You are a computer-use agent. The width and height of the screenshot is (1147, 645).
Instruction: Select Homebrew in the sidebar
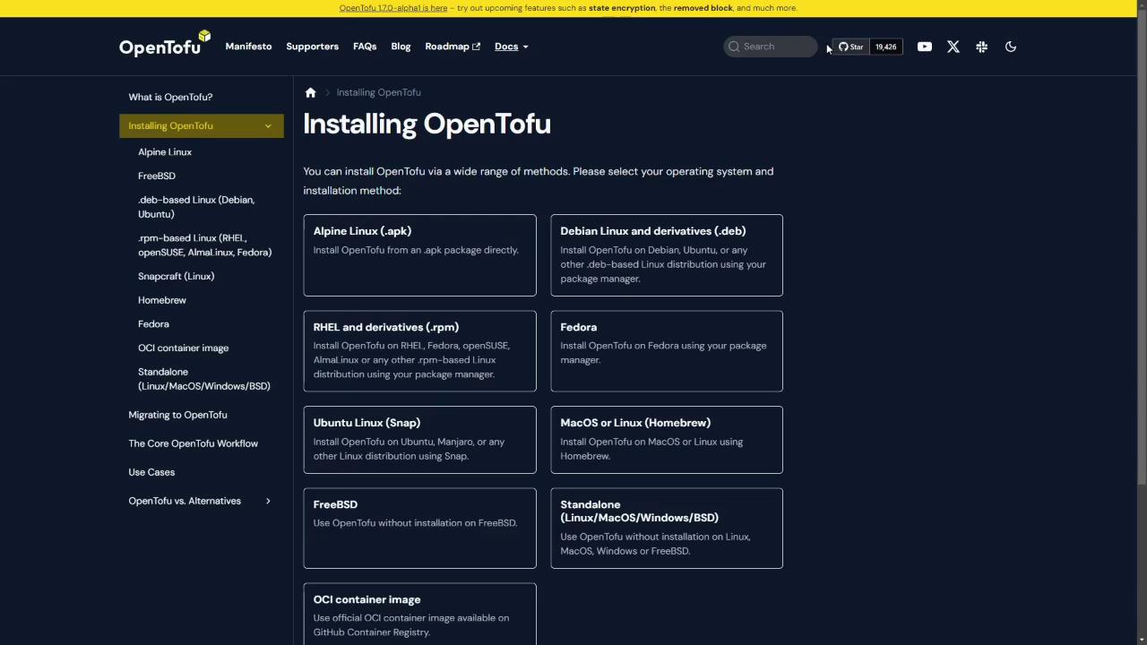162,301
